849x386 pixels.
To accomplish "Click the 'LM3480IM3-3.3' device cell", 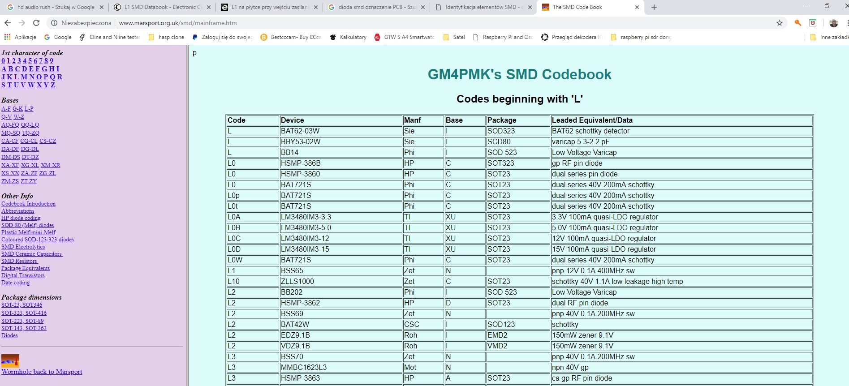I will (x=341, y=217).
